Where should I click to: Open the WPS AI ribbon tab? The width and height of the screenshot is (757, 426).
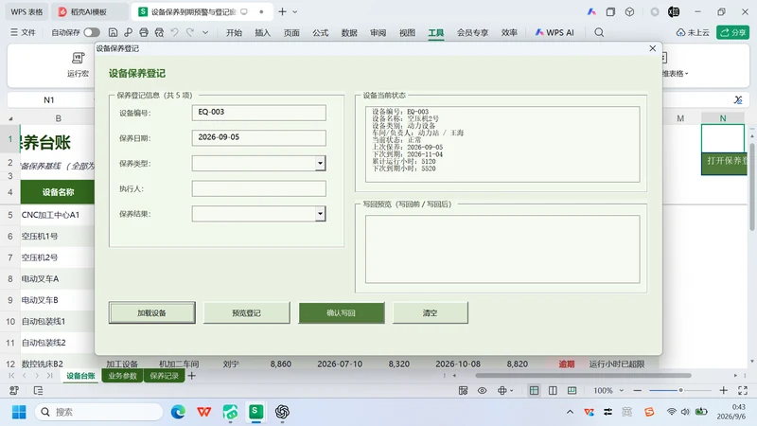(555, 32)
